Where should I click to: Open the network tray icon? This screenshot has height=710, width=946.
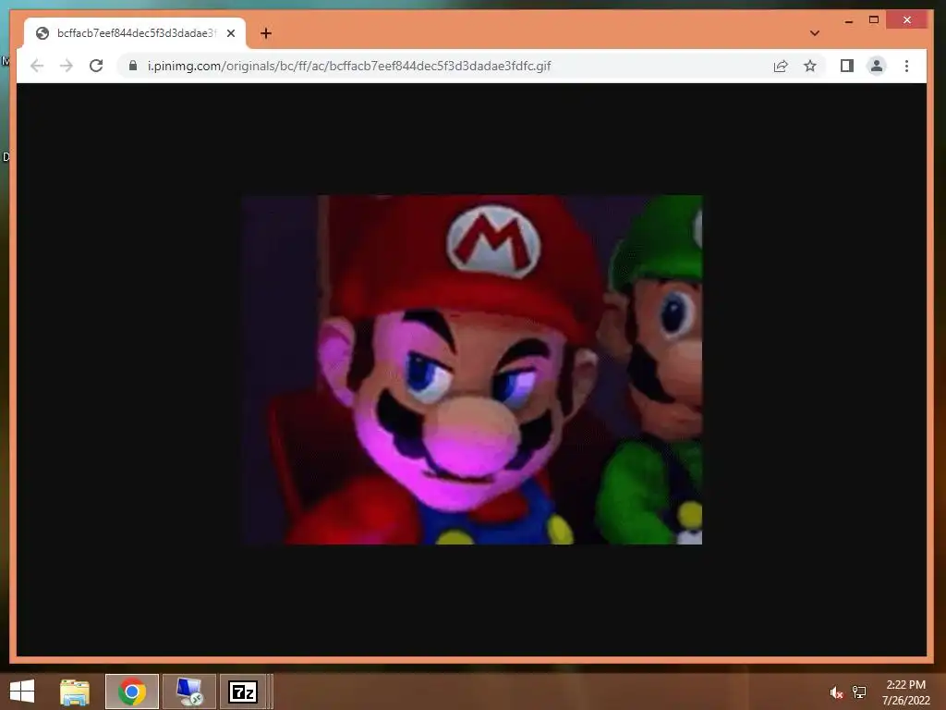(859, 692)
